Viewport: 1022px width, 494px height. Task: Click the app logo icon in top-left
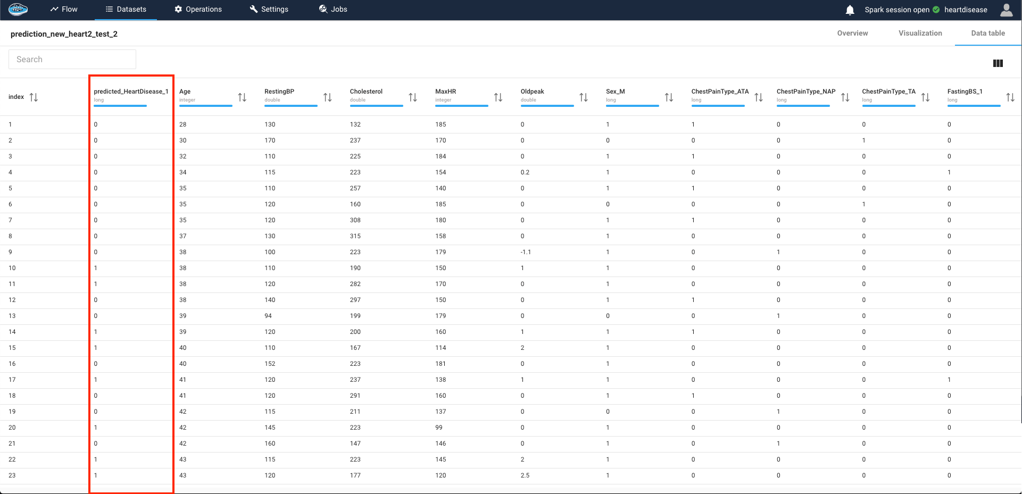(x=18, y=9)
